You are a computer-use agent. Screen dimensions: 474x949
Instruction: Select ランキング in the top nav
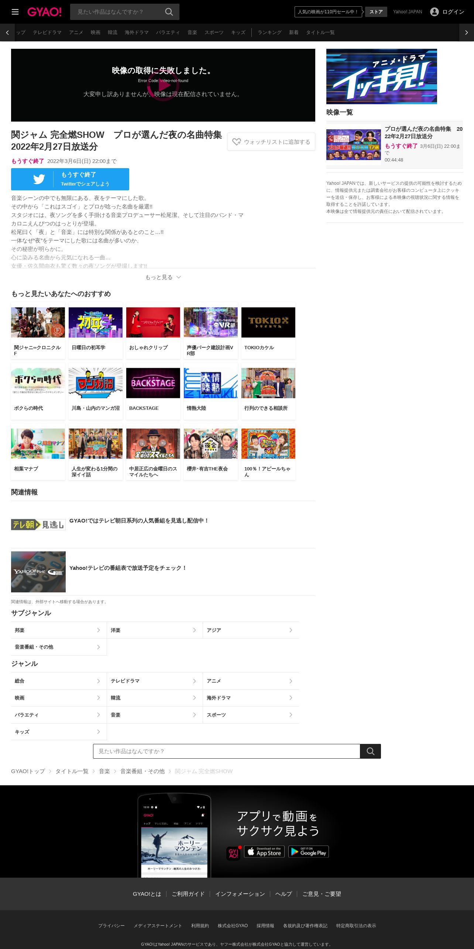[x=269, y=33]
